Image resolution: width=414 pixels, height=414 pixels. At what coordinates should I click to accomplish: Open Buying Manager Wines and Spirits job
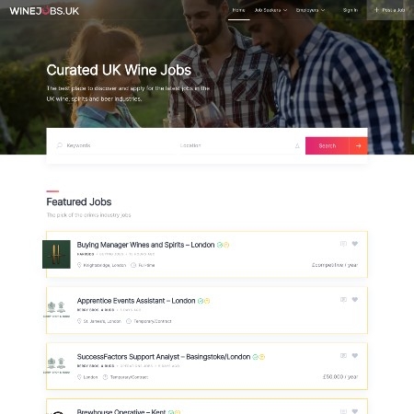click(145, 245)
